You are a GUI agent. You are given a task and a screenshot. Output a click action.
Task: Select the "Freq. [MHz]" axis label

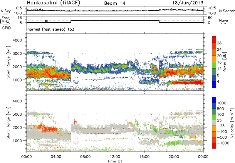[6, 20]
